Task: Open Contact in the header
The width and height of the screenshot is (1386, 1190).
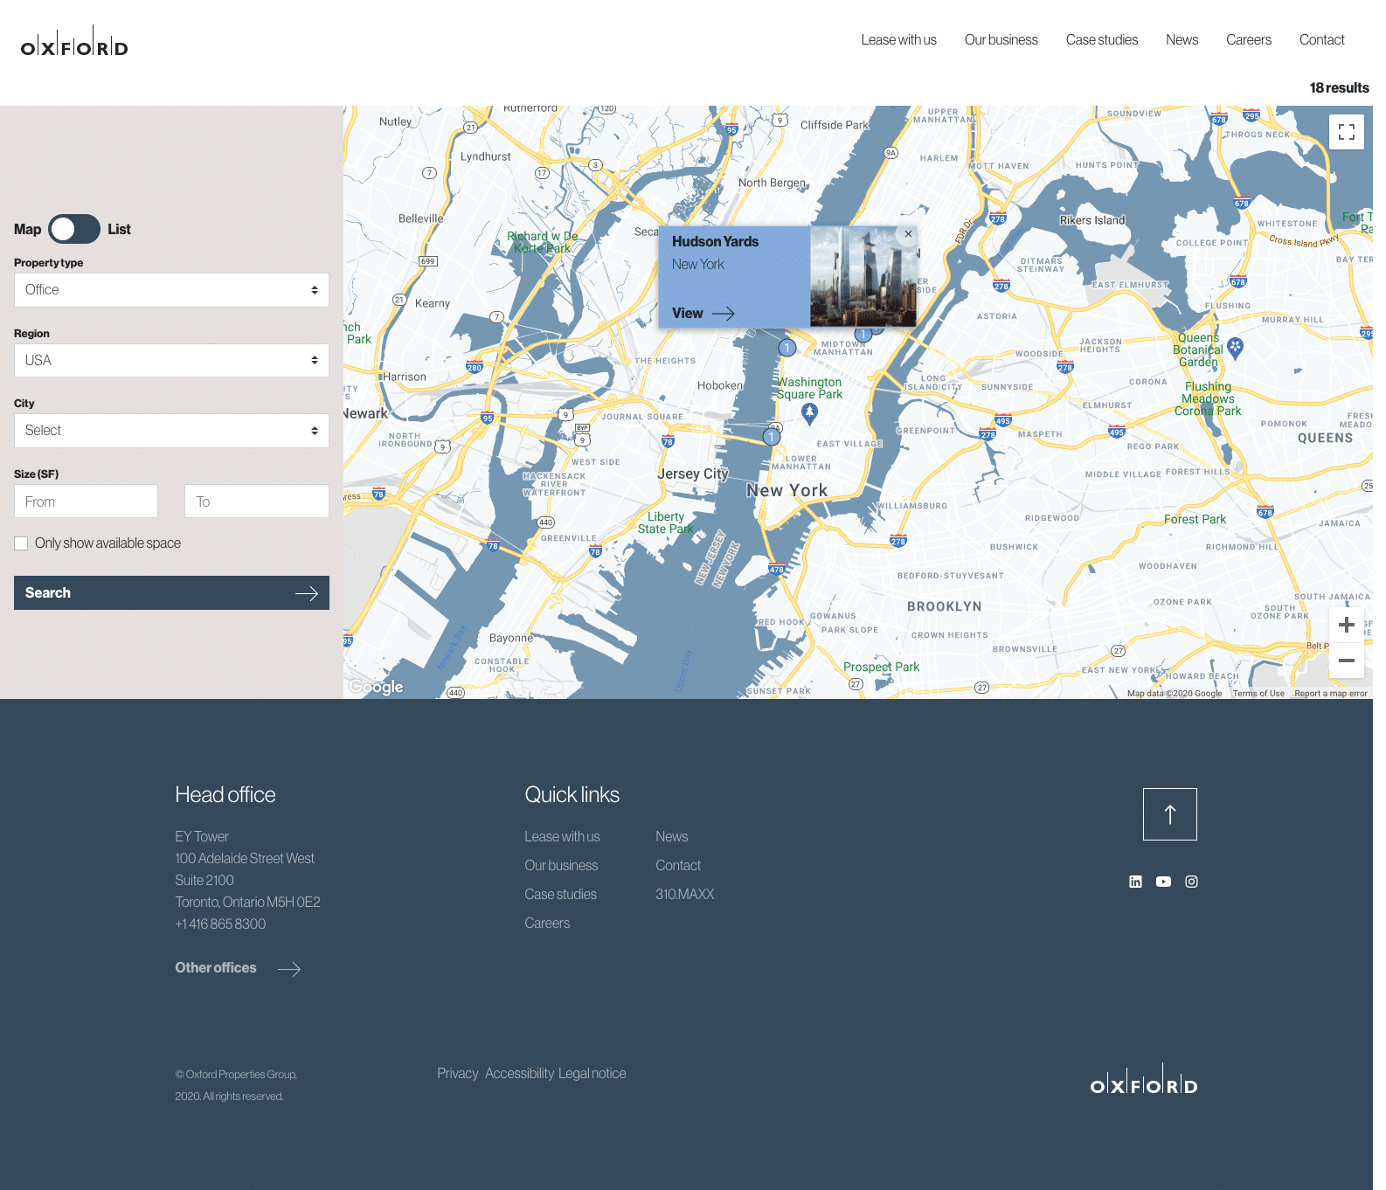Action: 1321,40
